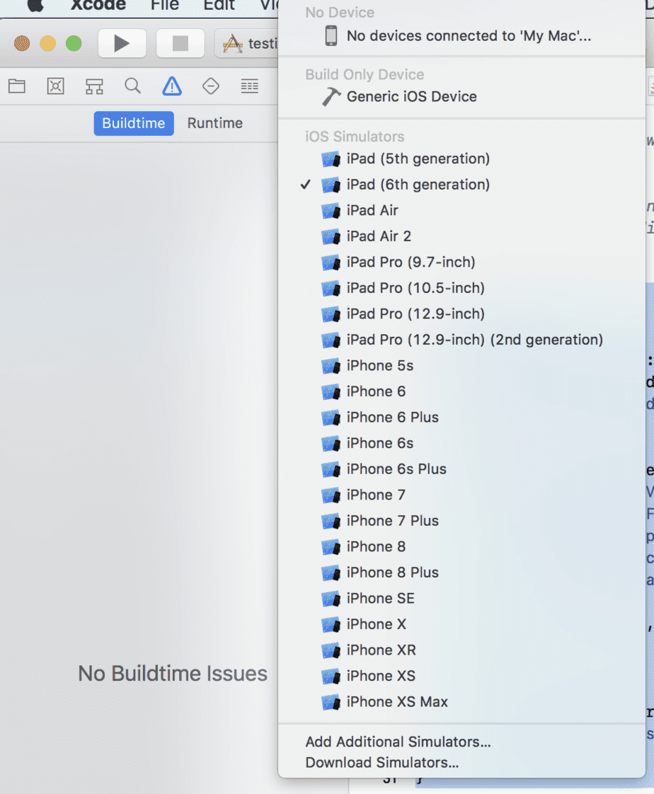Open the Symbol navigator icon
The width and height of the screenshot is (654, 794).
94,86
